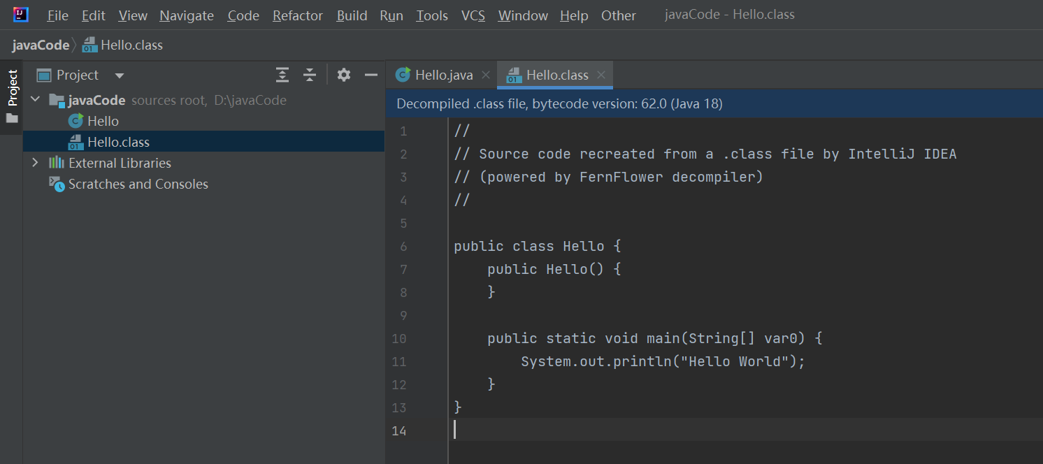Toggle the Project tool window side tab

click(12, 87)
